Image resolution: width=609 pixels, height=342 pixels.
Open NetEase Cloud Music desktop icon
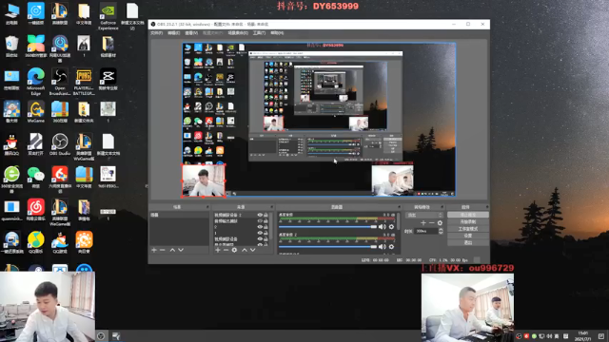[x=36, y=210]
